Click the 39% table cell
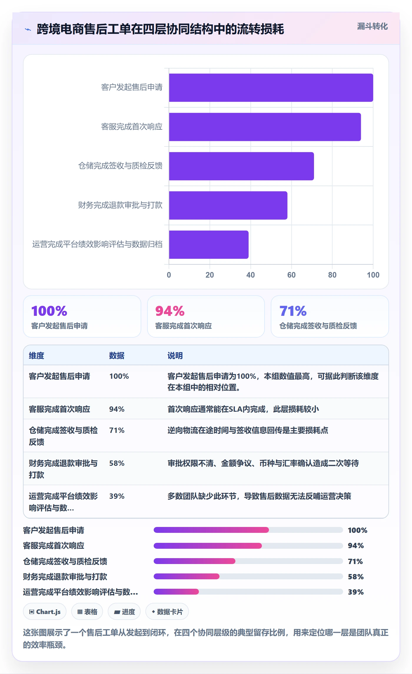 [x=117, y=496]
